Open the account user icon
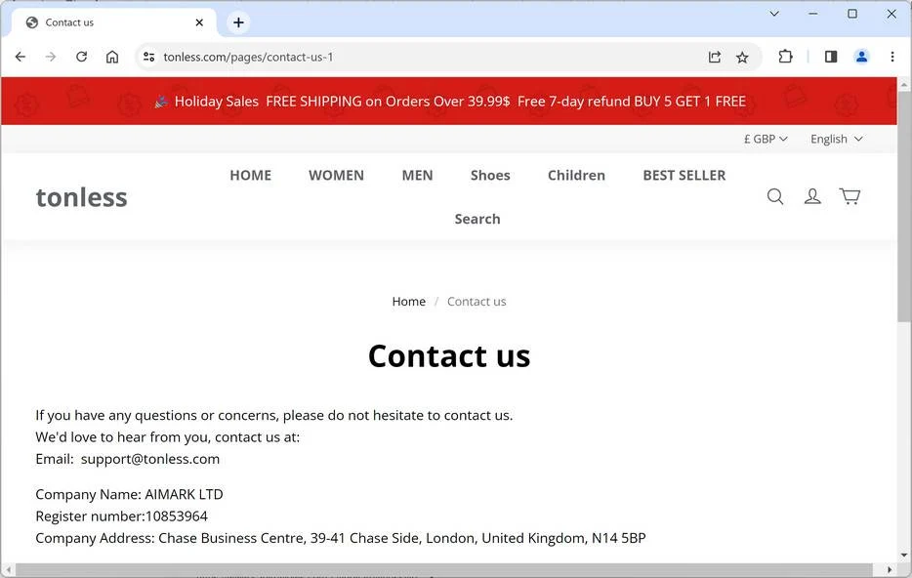 click(x=812, y=196)
